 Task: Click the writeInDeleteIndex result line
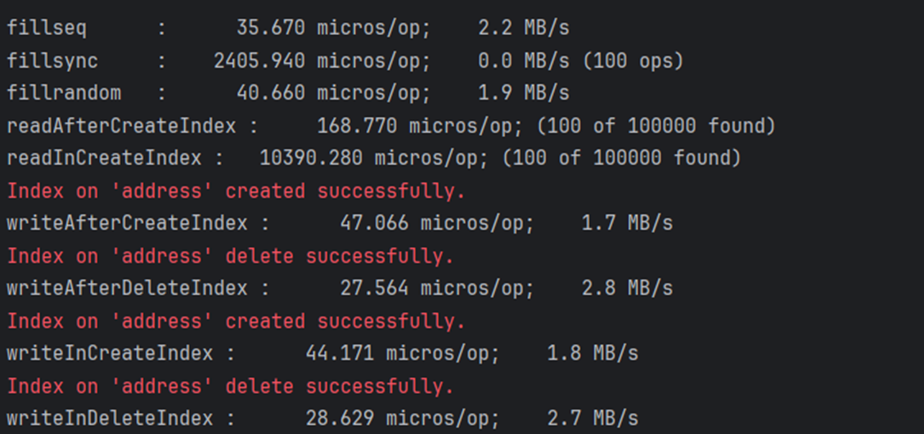tap(322, 418)
